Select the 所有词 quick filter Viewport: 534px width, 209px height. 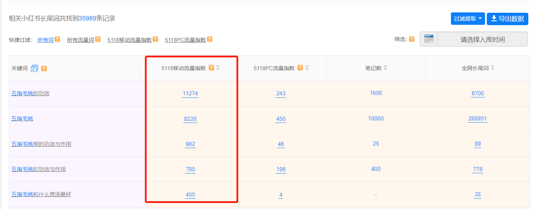tap(45, 40)
